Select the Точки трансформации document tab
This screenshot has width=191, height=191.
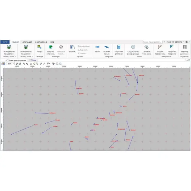15,60
